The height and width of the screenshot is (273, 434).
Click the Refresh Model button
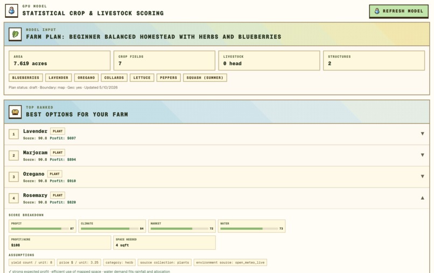pos(398,11)
